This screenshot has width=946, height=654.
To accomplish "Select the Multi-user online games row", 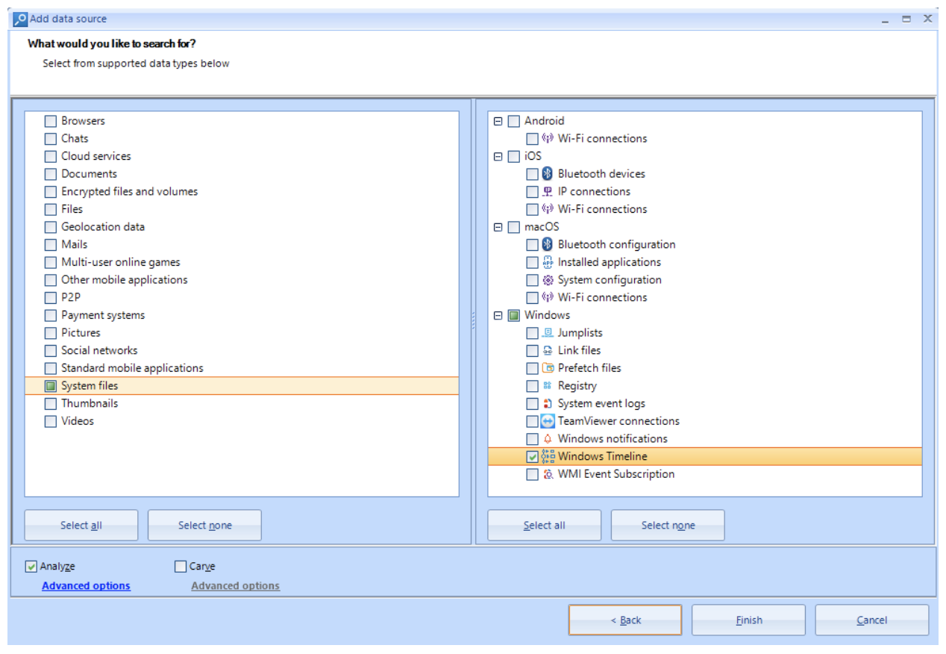I will pos(242,262).
